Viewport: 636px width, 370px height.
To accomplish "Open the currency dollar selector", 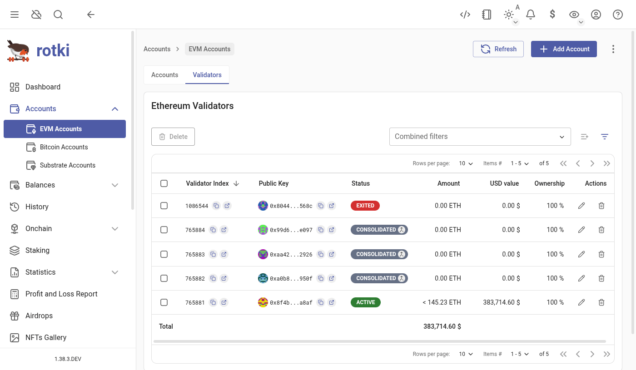I will pos(552,15).
